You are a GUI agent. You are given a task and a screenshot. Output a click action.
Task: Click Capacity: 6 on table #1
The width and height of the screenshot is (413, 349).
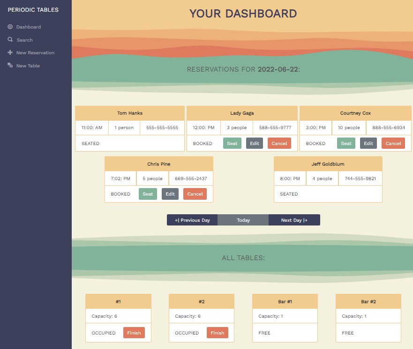click(104, 316)
